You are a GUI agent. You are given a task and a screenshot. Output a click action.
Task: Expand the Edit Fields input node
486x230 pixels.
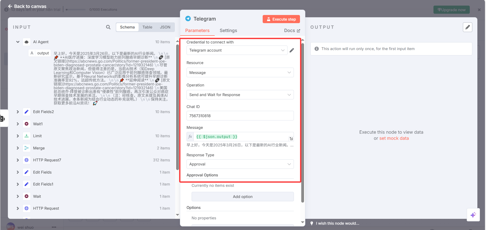[x=18, y=172]
